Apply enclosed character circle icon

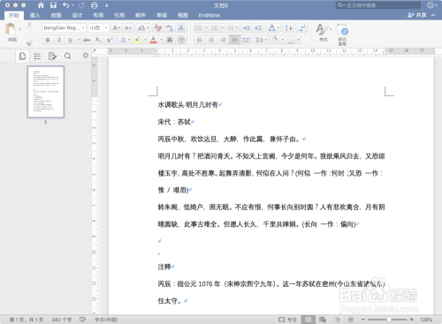click(x=181, y=40)
